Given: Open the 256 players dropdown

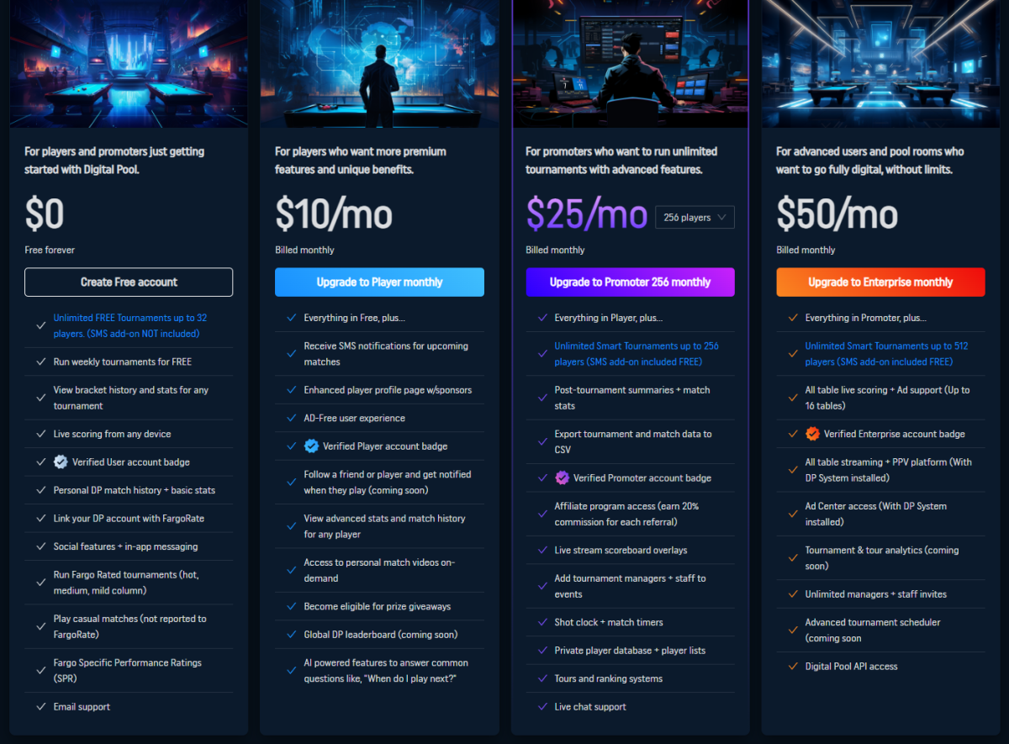Looking at the screenshot, I should coord(695,218).
